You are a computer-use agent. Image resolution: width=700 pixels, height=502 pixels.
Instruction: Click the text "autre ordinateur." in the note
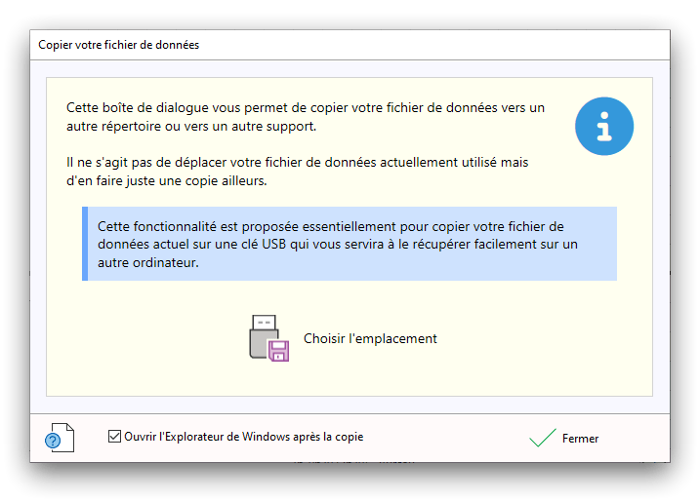pos(148,262)
